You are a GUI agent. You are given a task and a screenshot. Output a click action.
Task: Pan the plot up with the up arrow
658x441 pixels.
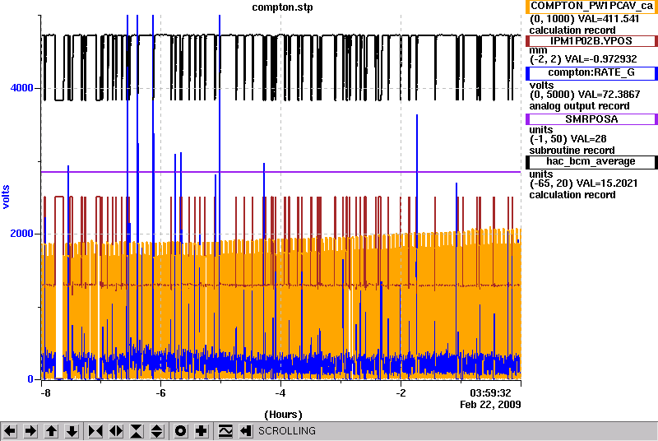pyautogui.click(x=51, y=431)
